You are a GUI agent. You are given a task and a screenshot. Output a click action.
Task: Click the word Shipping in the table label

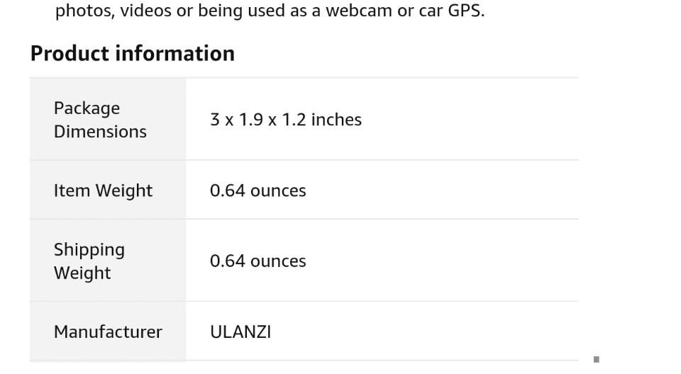[x=89, y=249]
